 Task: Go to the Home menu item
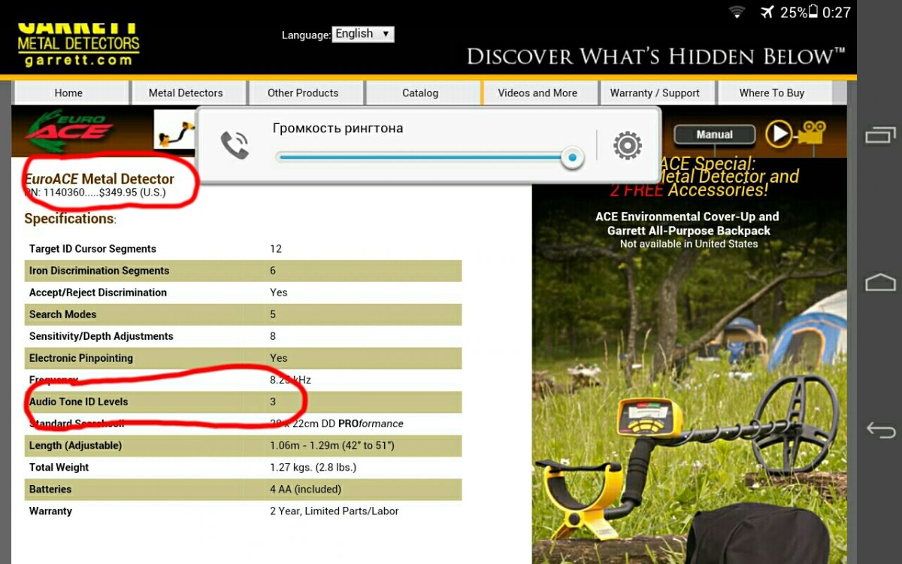pyautogui.click(x=68, y=93)
